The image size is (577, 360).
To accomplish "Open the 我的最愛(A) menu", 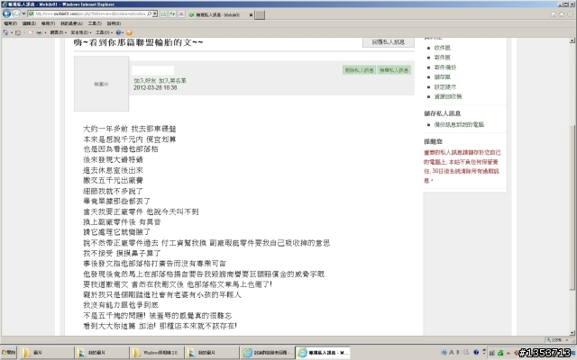I will [71, 23].
